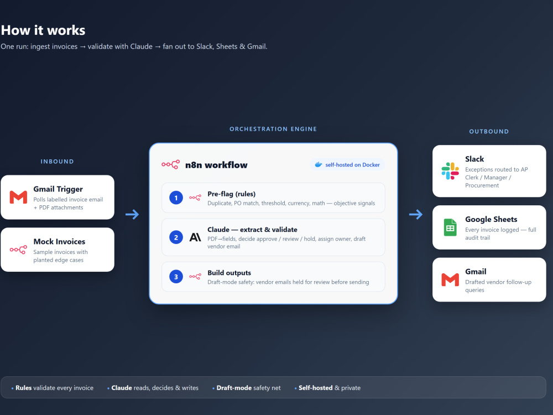The image size is (553, 415).
Task: Open the Slack outbound card title
Action: 474,159
